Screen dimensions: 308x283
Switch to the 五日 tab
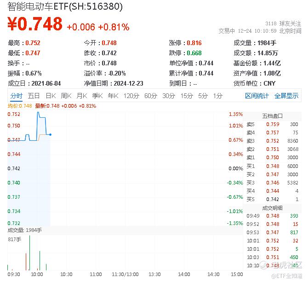pyautogui.click(x=34, y=96)
